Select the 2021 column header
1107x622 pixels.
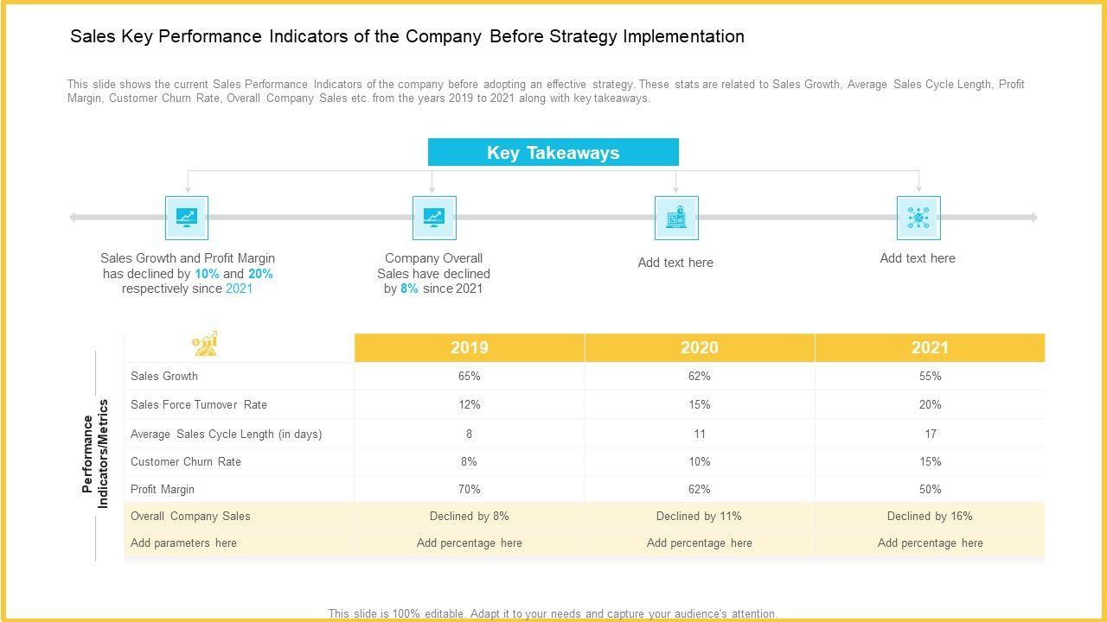coord(930,347)
